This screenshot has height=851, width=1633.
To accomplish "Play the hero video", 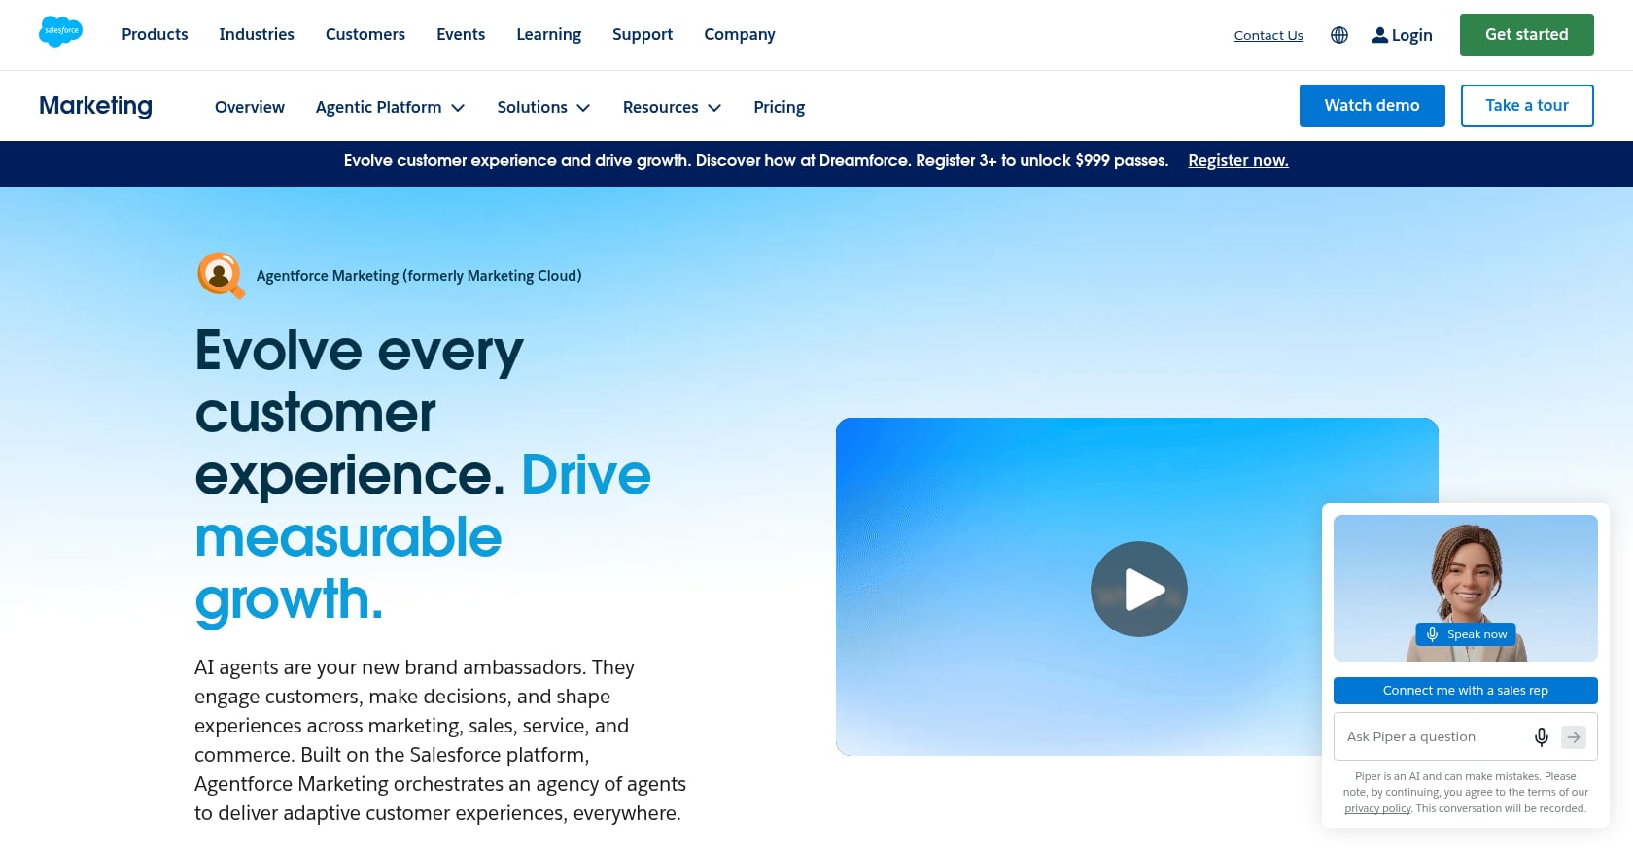I will (x=1139, y=589).
